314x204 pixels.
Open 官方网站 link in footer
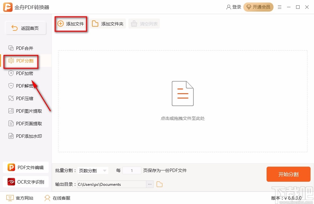click(20, 198)
